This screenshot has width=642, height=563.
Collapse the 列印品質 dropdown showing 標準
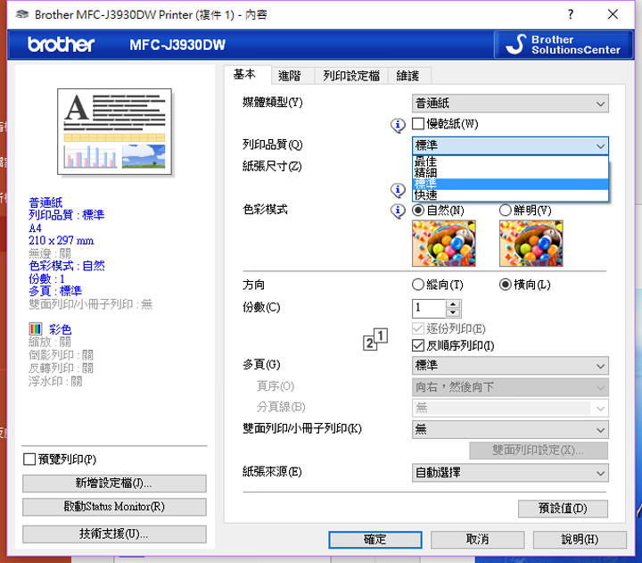point(510,145)
